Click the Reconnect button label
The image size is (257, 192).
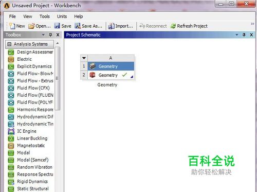click(x=156, y=26)
